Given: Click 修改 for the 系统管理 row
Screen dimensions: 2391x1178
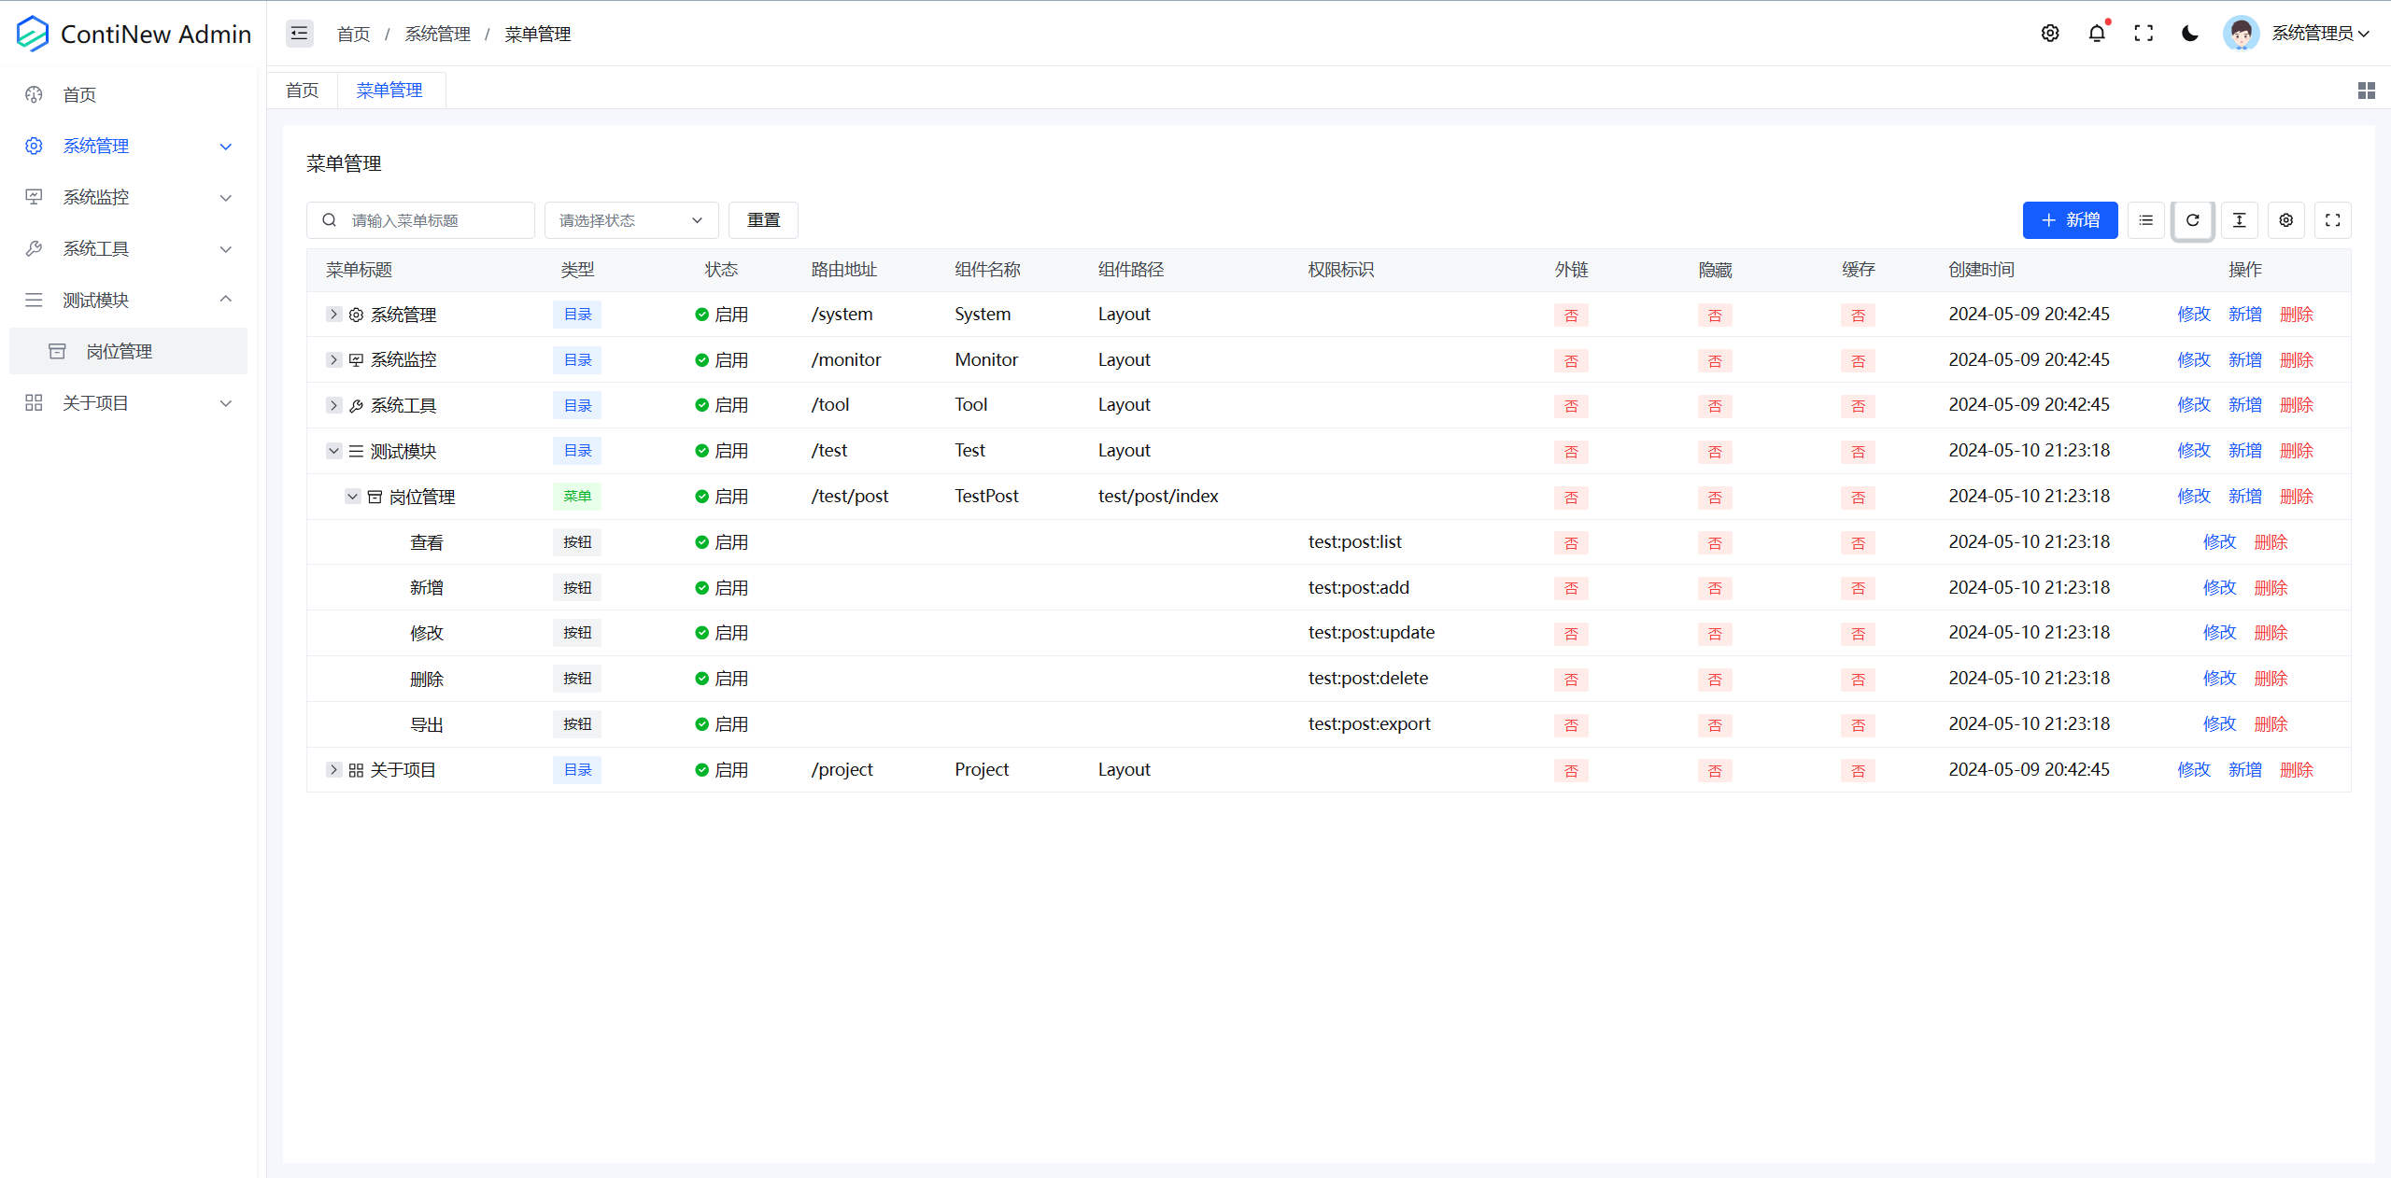Looking at the screenshot, I should point(2194,315).
